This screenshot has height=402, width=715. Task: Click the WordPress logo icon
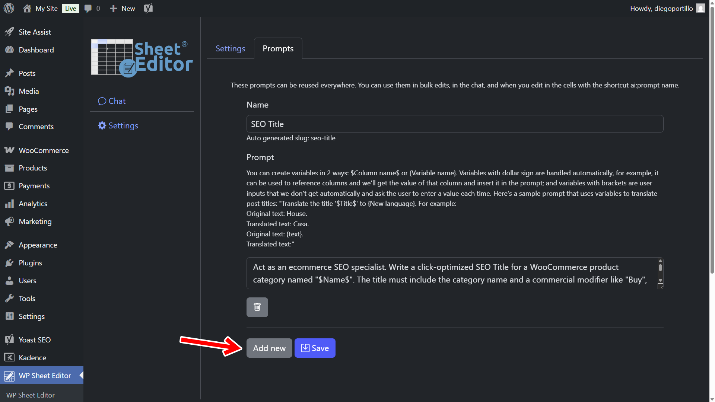9,8
